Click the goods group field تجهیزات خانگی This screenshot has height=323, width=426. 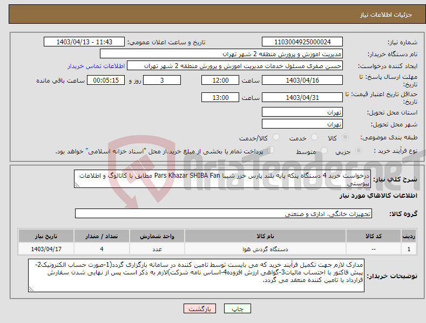pos(224,214)
